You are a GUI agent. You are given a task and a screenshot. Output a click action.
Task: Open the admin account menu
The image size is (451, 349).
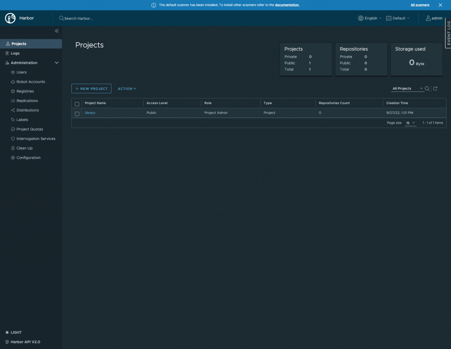tap(435, 18)
